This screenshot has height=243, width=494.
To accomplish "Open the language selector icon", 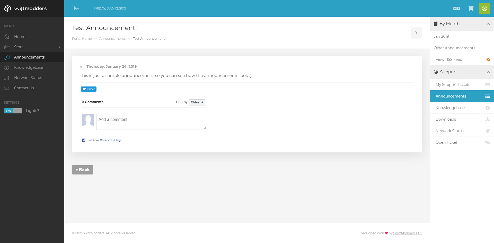I will coord(456,8).
